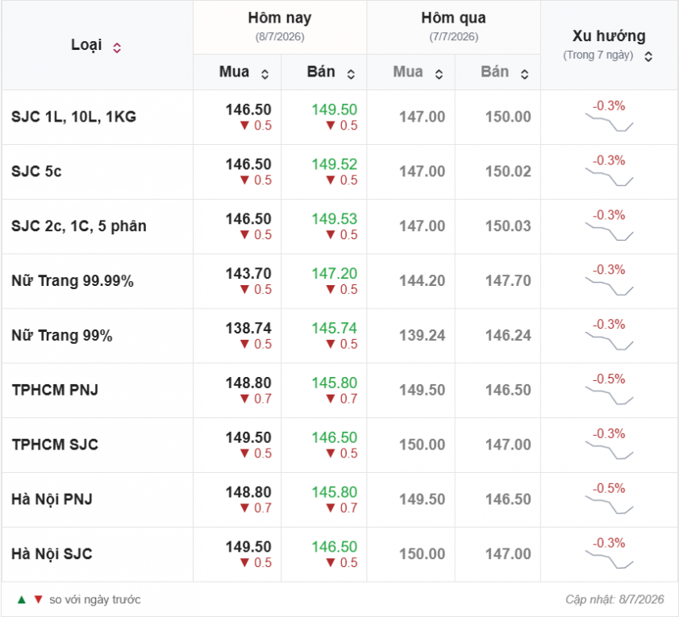The width and height of the screenshot is (679, 617).
Task: Click the Xu hướng header text
Action: pos(609,36)
